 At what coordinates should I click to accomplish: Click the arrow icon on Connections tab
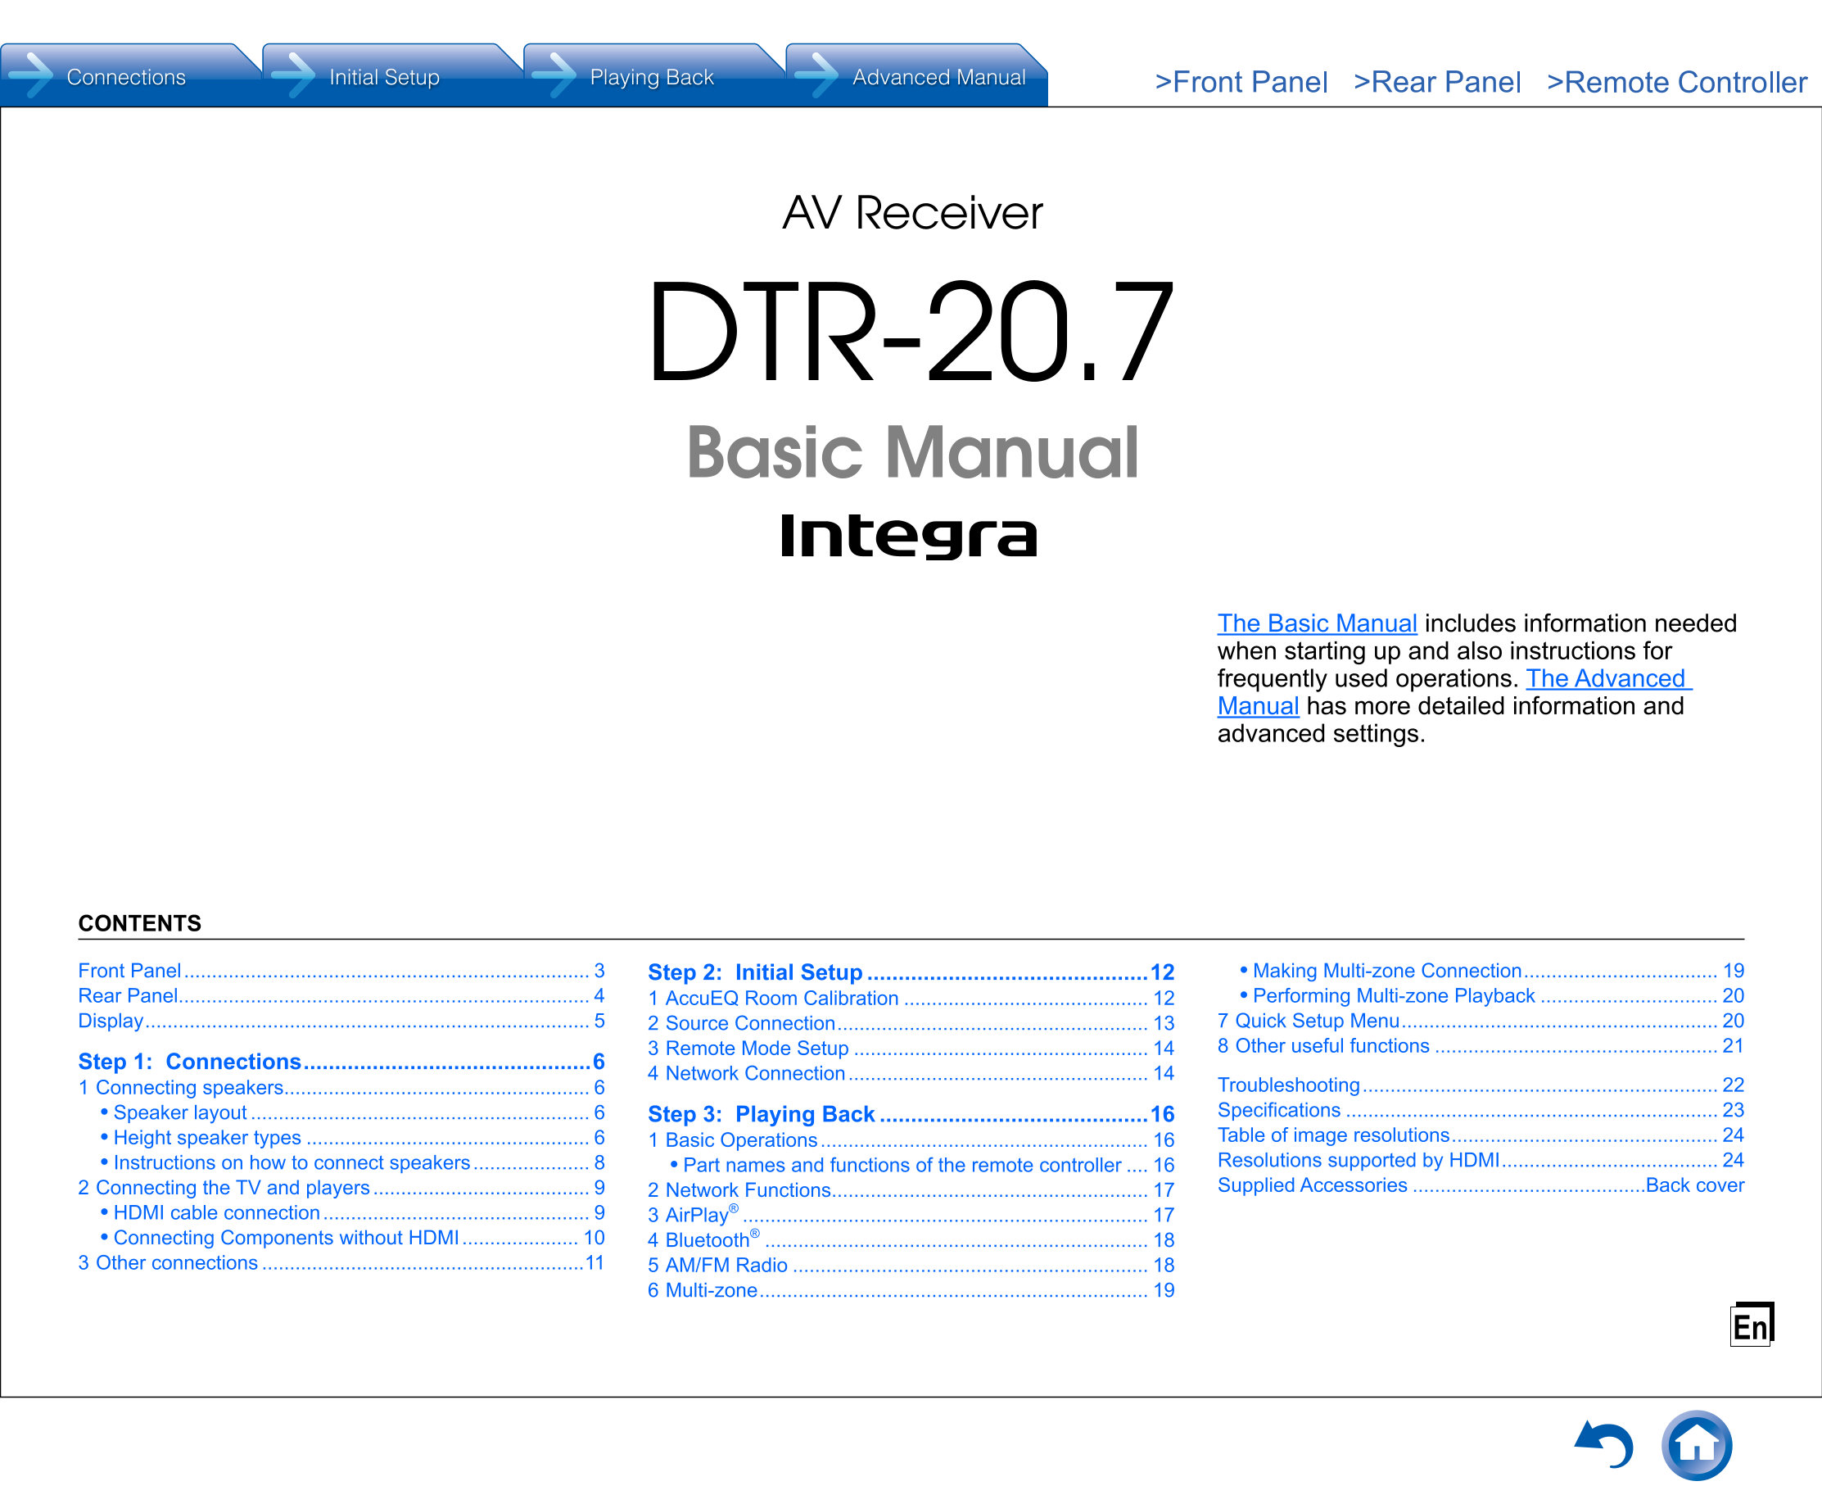tap(32, 76)
